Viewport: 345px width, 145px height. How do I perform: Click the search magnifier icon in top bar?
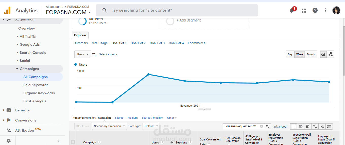(105, 10)
